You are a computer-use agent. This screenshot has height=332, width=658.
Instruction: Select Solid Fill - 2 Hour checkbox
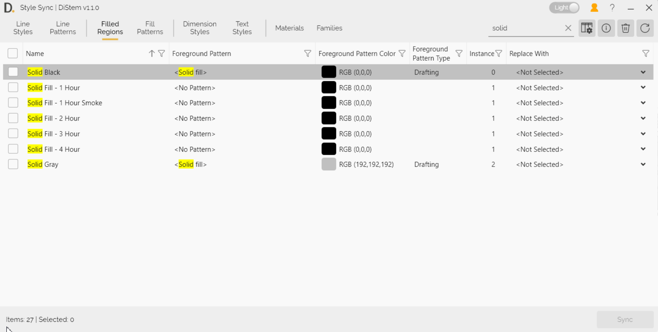point(13,118)
